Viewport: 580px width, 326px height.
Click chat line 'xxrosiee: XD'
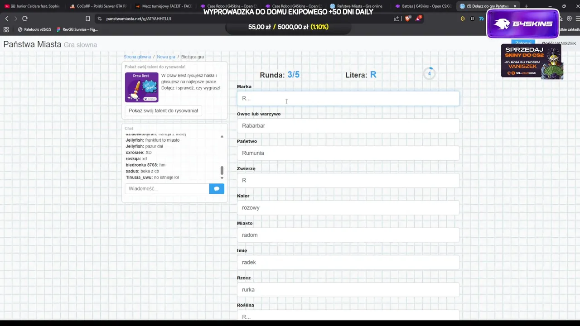point(138,153)
